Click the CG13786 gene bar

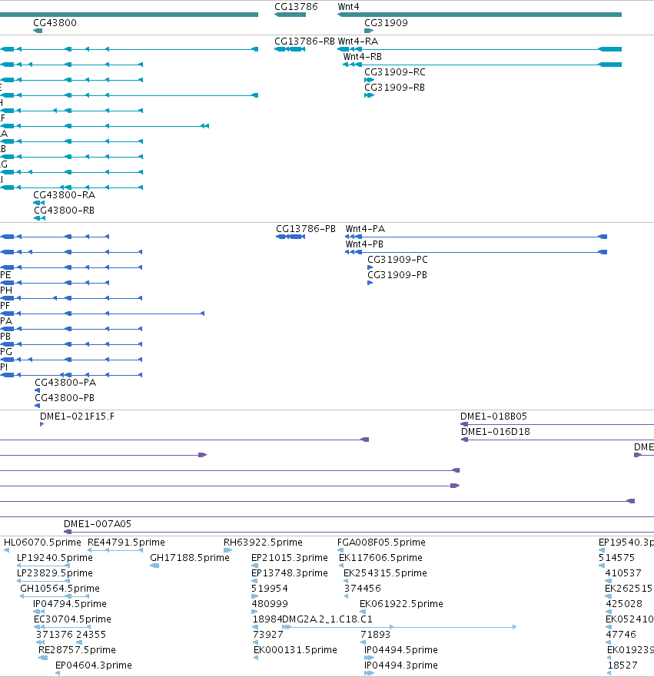(290, 15)
